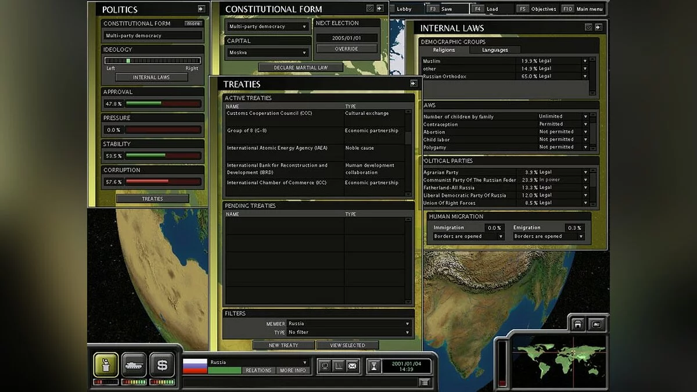Switch to the Languages tab

point(495,50)
